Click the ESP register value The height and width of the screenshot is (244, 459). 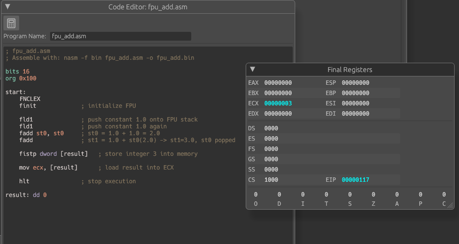(x=356, y=83)
